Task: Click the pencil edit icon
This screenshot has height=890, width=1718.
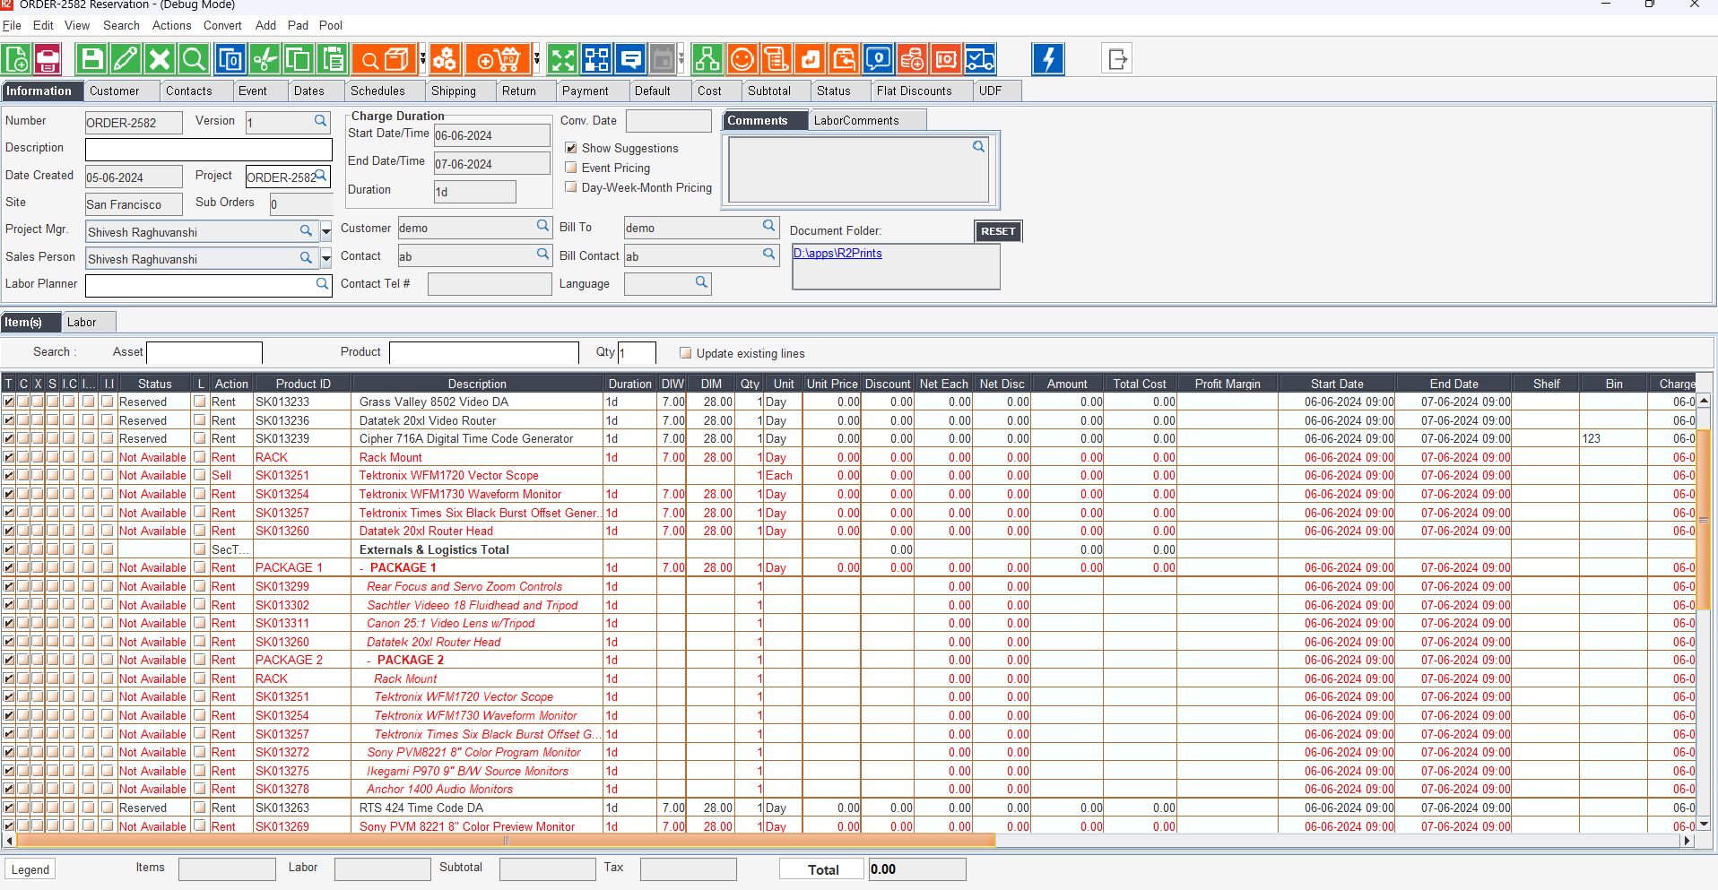Action: point(126,60)
